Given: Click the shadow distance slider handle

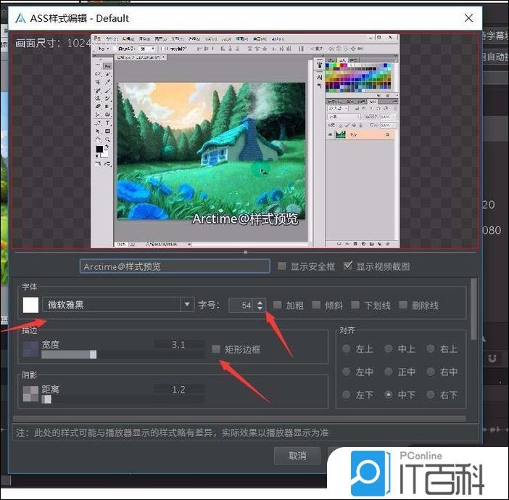Looking at the screenshot, I should pyautogui.click(x=48, y=399).
